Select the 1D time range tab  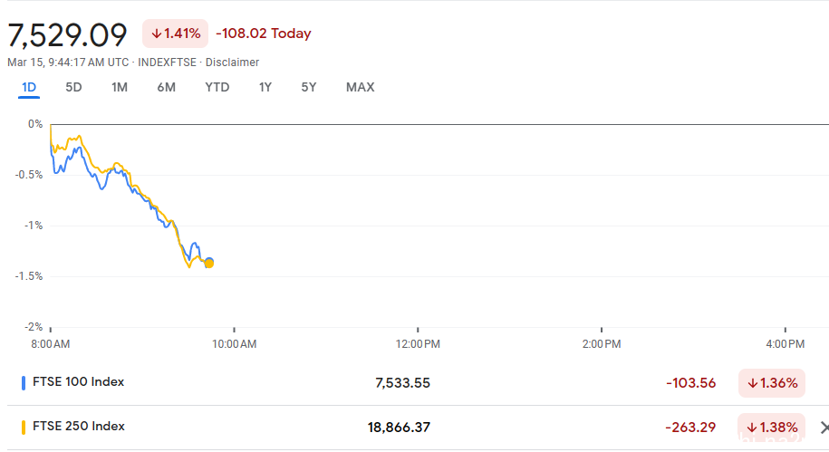(x=29, y=87)
